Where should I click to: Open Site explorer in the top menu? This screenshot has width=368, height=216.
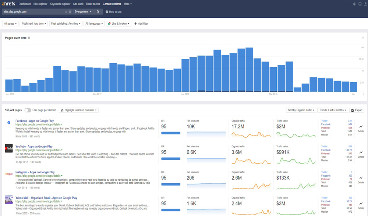40,4
